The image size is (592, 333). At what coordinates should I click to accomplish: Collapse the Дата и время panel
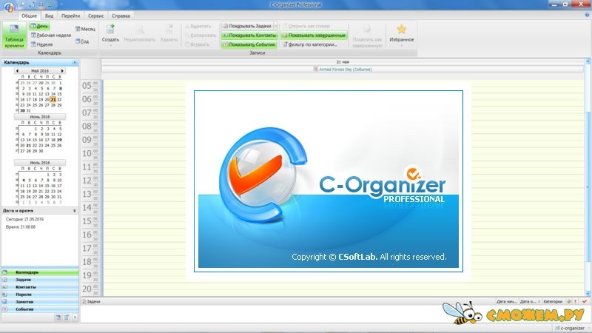[74, 211]
